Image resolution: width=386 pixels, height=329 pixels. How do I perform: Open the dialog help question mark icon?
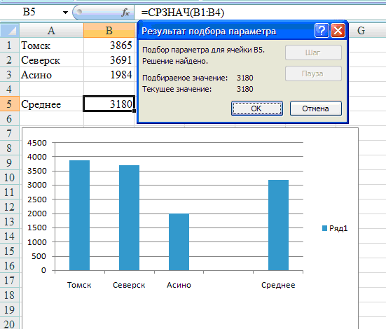point(322,31)
